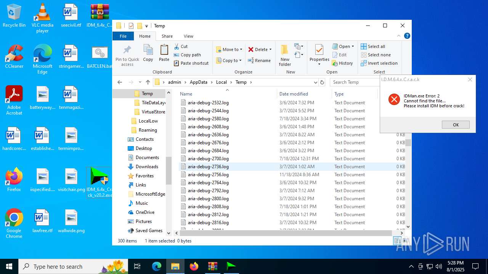The height and width of the screenshot is (274, 488).
Task: Select file aria-debug-2816.log
Action: pyautogui.click(x=208, y=223)
